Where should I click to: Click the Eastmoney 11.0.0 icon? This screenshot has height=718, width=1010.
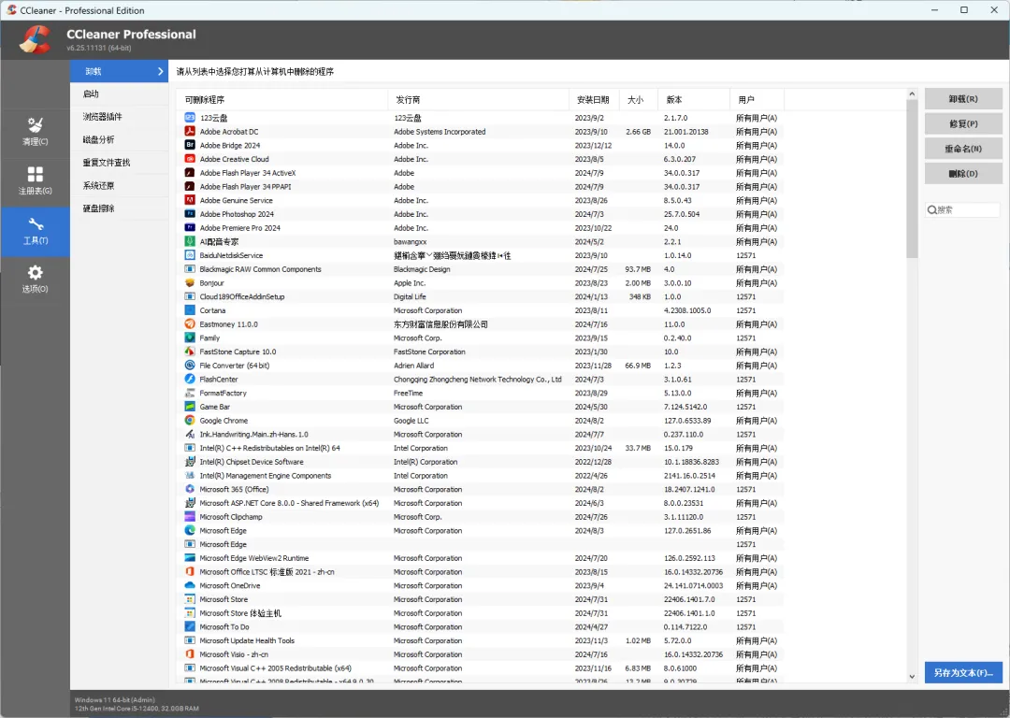189,323
